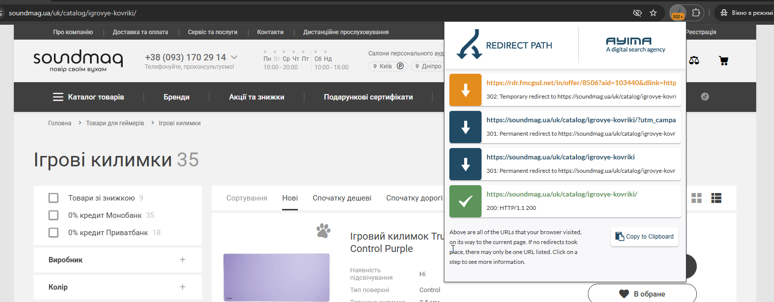Open the Доставка та оплата link
The width and height of the screenshot is (774, 302).
pyautogui.click(x=141, y=32)
